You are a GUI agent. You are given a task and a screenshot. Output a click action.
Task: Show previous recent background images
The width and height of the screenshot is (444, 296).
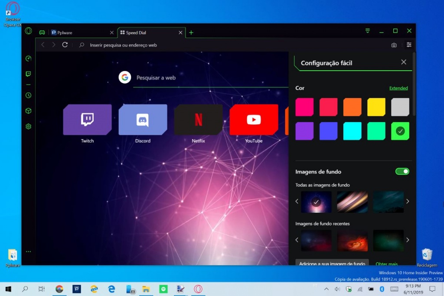(297, 240)
